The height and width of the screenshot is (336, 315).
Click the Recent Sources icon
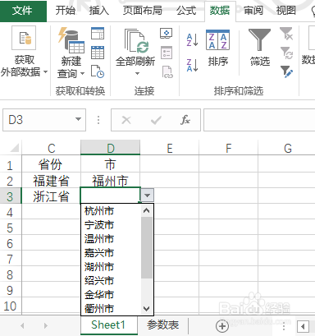98,71
